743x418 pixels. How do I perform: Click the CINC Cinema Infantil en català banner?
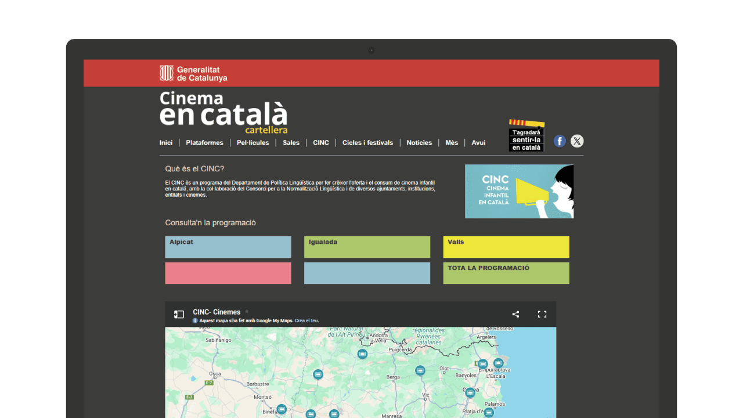pyautogui.click(x=519, y=192)
